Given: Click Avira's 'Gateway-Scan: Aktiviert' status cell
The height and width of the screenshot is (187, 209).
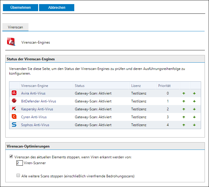Looking at the screenshot, I should pyautogui.click(x=93, y=93).
